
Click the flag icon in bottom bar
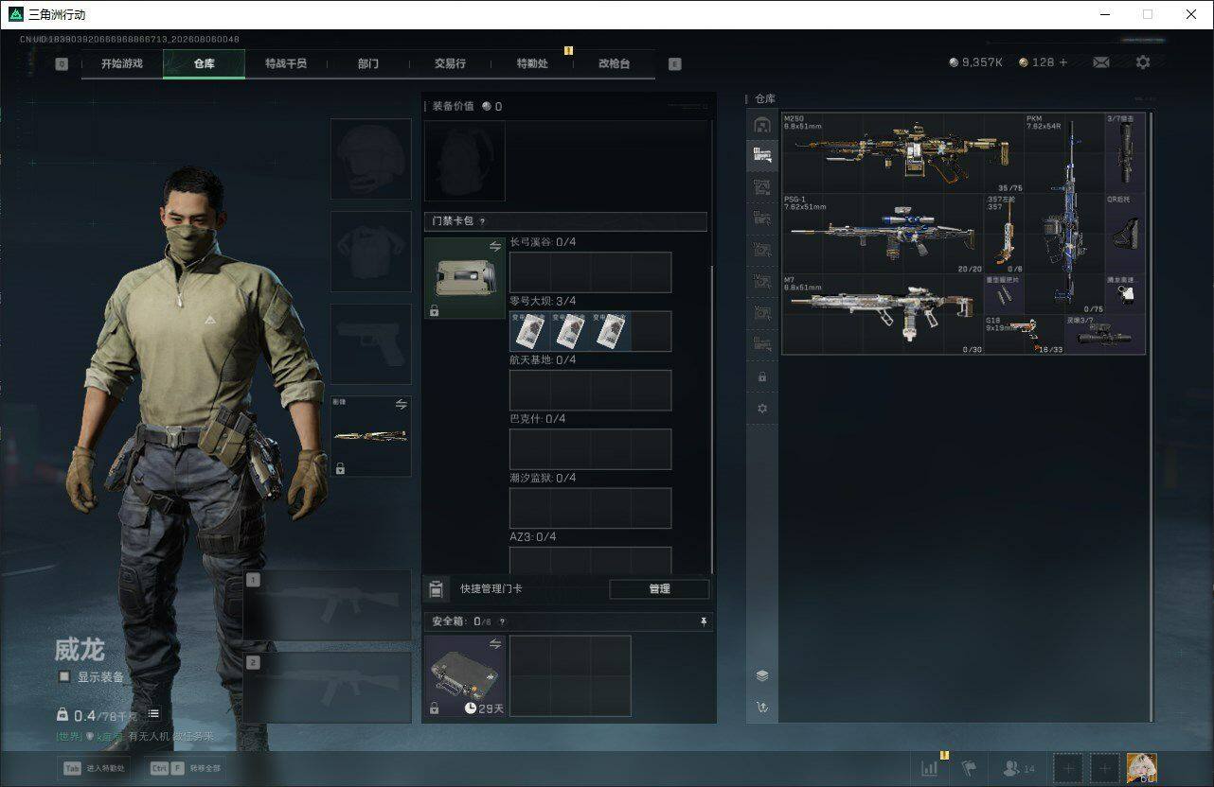coord(969,768)
